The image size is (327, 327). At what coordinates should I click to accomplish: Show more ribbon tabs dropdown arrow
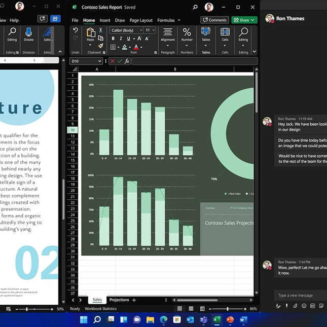pos(179,20)
